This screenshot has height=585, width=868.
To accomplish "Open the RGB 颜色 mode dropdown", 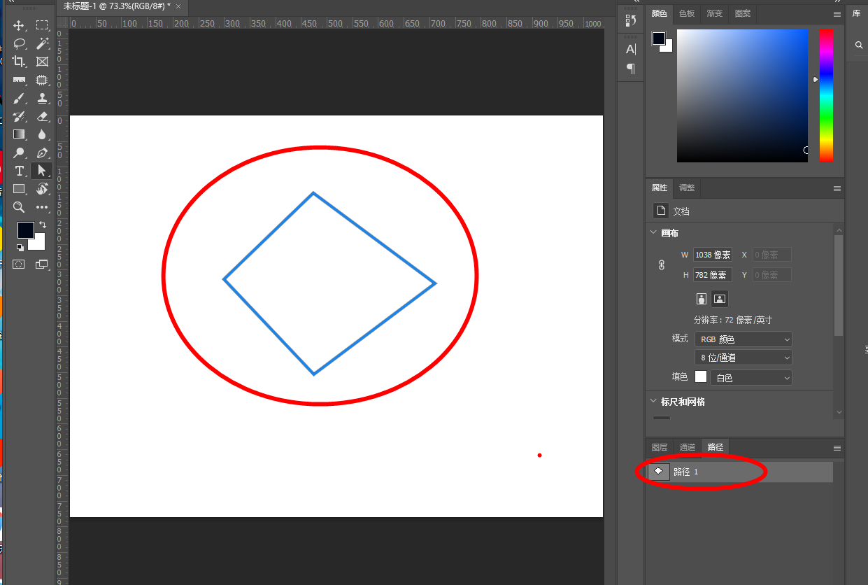I will point(743,339).
